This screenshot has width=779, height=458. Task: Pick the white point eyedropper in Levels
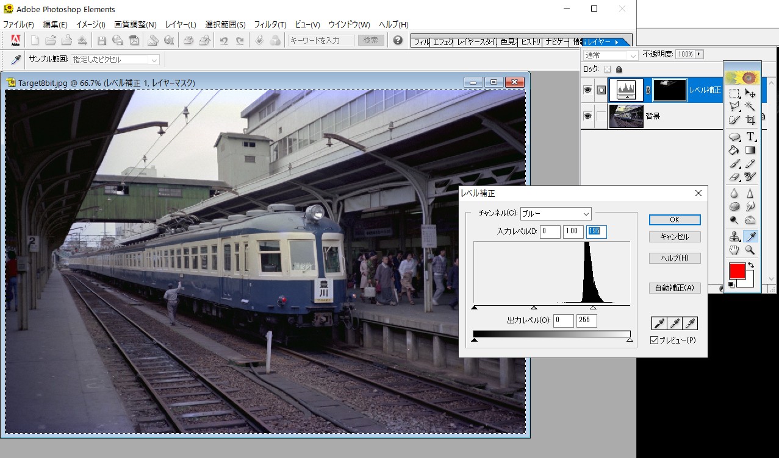coord(690,323)
